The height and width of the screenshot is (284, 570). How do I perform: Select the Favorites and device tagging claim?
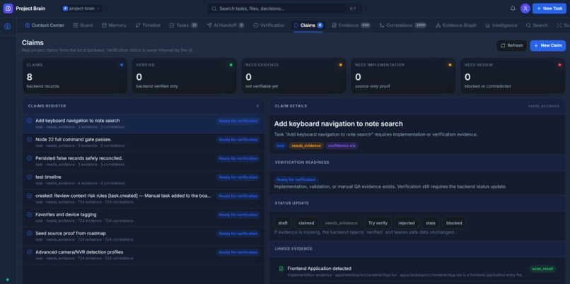coord(144,218)
